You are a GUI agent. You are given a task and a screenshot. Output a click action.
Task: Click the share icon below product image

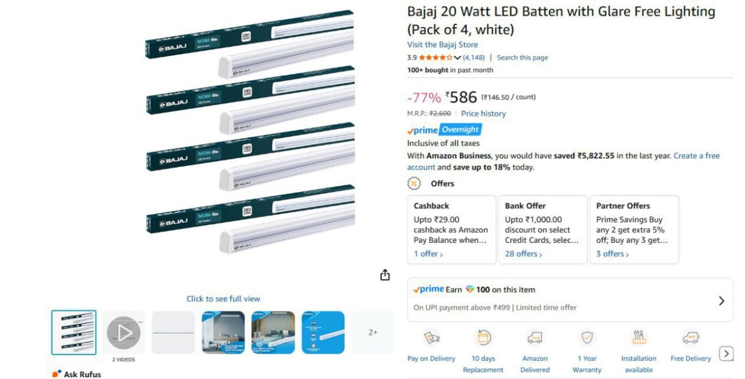385,275
